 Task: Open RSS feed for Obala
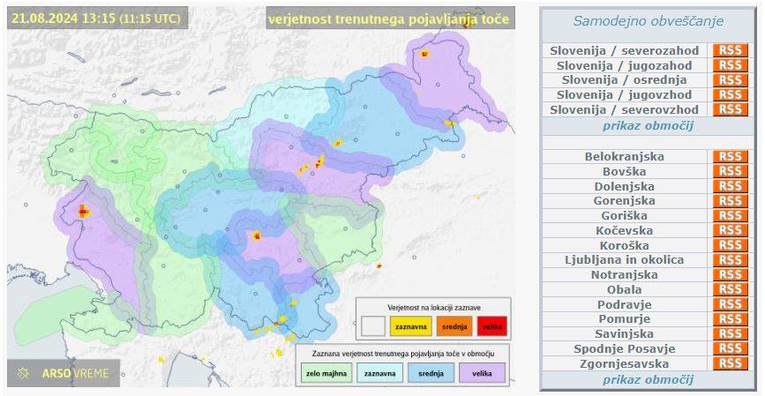(730, 289)
